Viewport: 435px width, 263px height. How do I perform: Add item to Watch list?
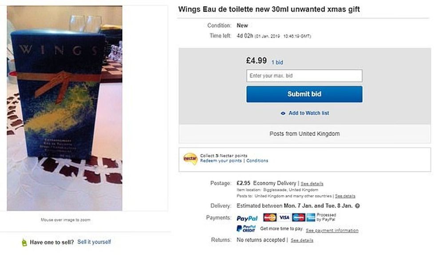(x=308, y=113)
